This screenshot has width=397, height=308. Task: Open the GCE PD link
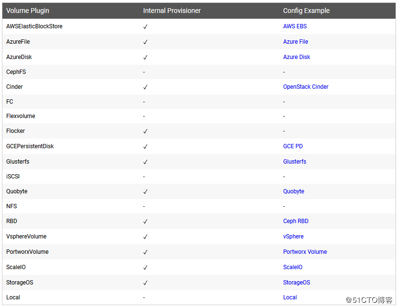tap(293, 146)
